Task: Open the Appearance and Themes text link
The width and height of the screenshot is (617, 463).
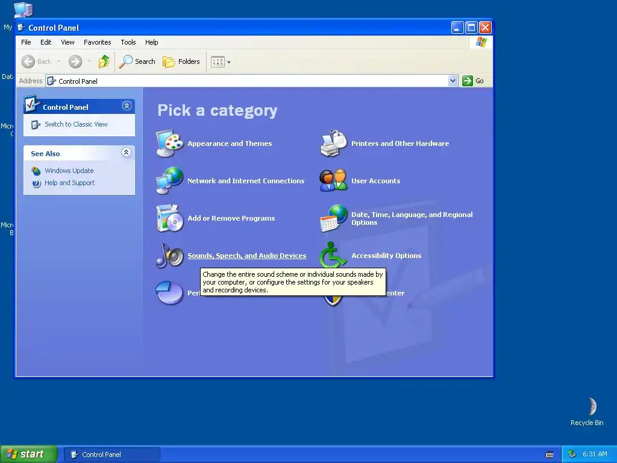Action: [230, 143]
